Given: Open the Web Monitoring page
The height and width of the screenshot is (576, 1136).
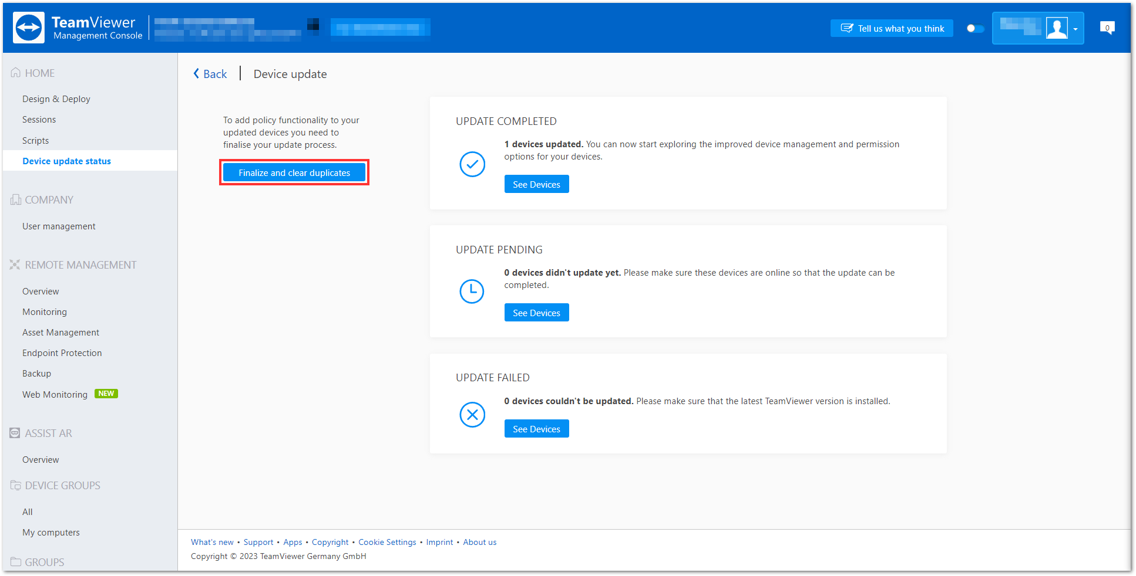Looking at the screenshot, I should click(x=55, y=394).
